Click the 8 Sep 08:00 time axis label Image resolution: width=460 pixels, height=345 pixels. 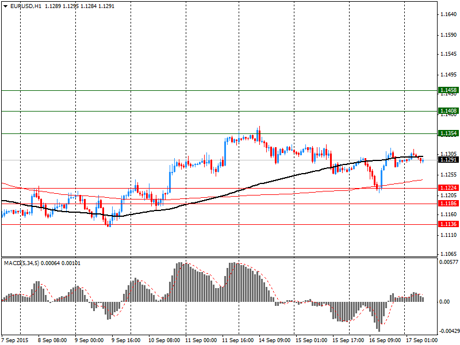52,340
